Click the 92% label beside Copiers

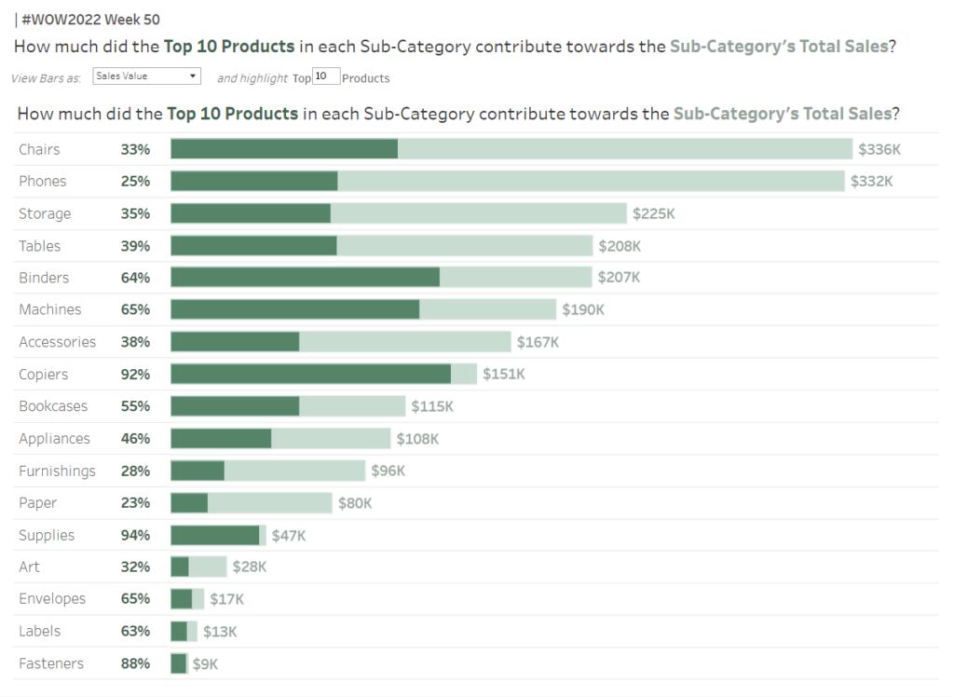tap(135, 375)
